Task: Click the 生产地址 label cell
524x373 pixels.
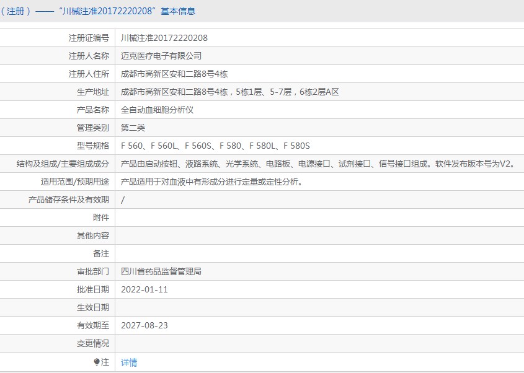Action: [x=58, y=92]
